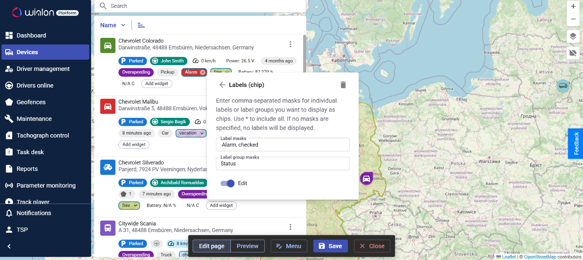This screenshot has height=260, width=583.
Task: Zoom out on the map
Action: pyautogui.click(x=573, y=19)
